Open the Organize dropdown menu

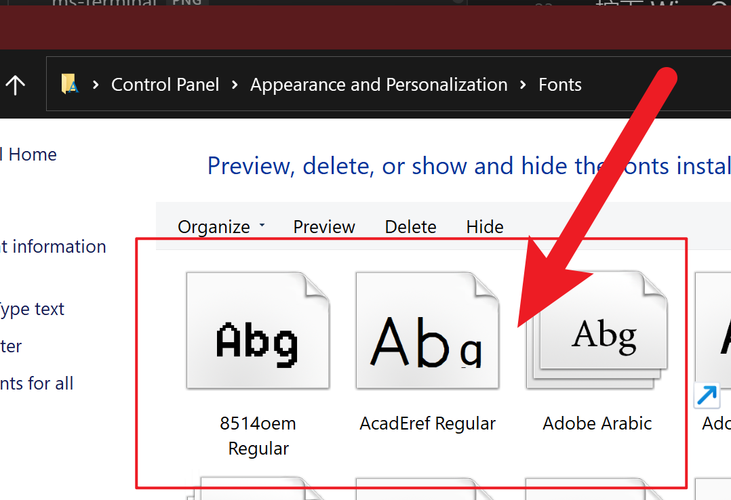tap(221, 227)
